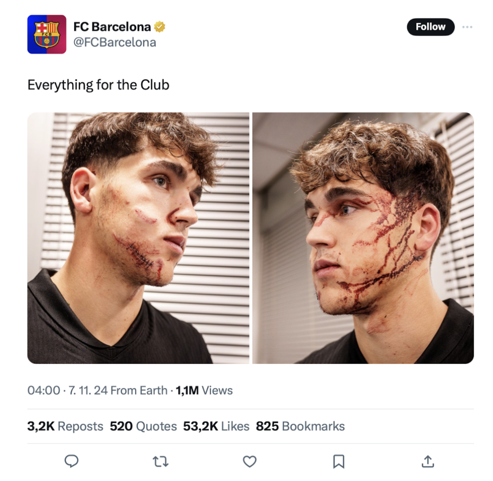The image size is (493, 481).
Task: Click the gold verified badge
Action: coord(160,27)
